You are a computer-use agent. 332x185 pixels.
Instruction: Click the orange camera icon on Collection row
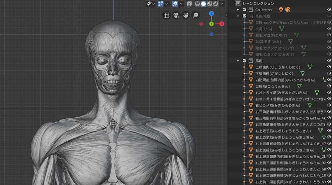tap(287, 10)
